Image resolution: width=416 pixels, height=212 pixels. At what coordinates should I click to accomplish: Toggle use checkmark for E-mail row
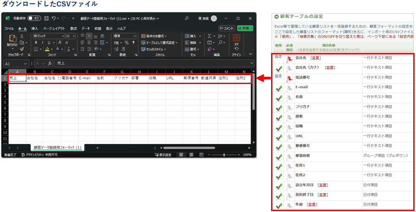click(x=278, y=89)
